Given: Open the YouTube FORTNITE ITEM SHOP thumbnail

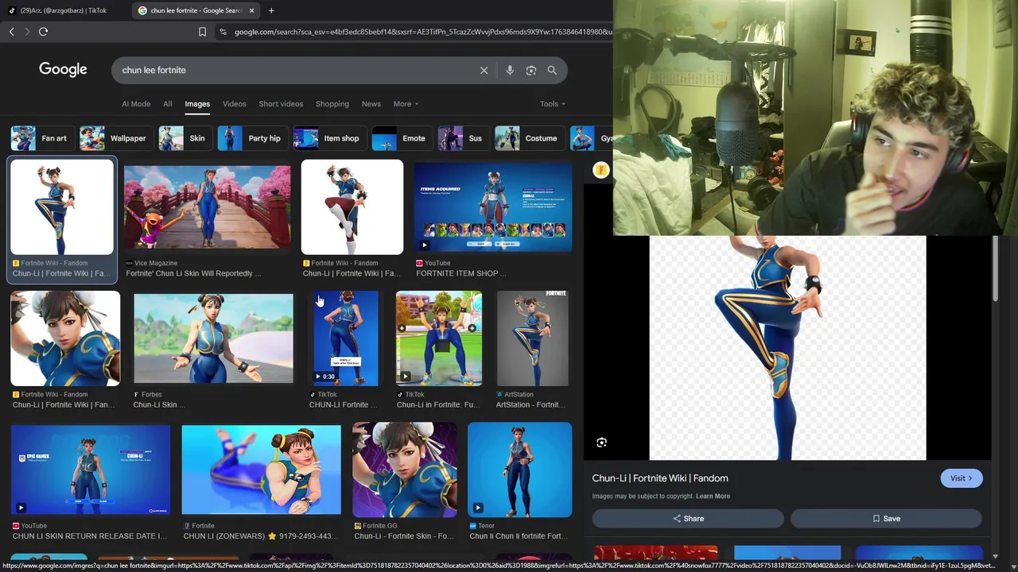Looking at the screenshot, I should 493,207.
